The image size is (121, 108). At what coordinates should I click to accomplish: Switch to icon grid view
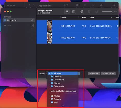coord(73,11)
